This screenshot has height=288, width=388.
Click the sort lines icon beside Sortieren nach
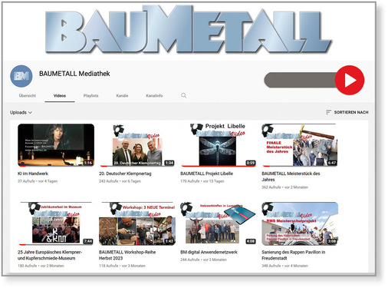[x=328, y=112]
